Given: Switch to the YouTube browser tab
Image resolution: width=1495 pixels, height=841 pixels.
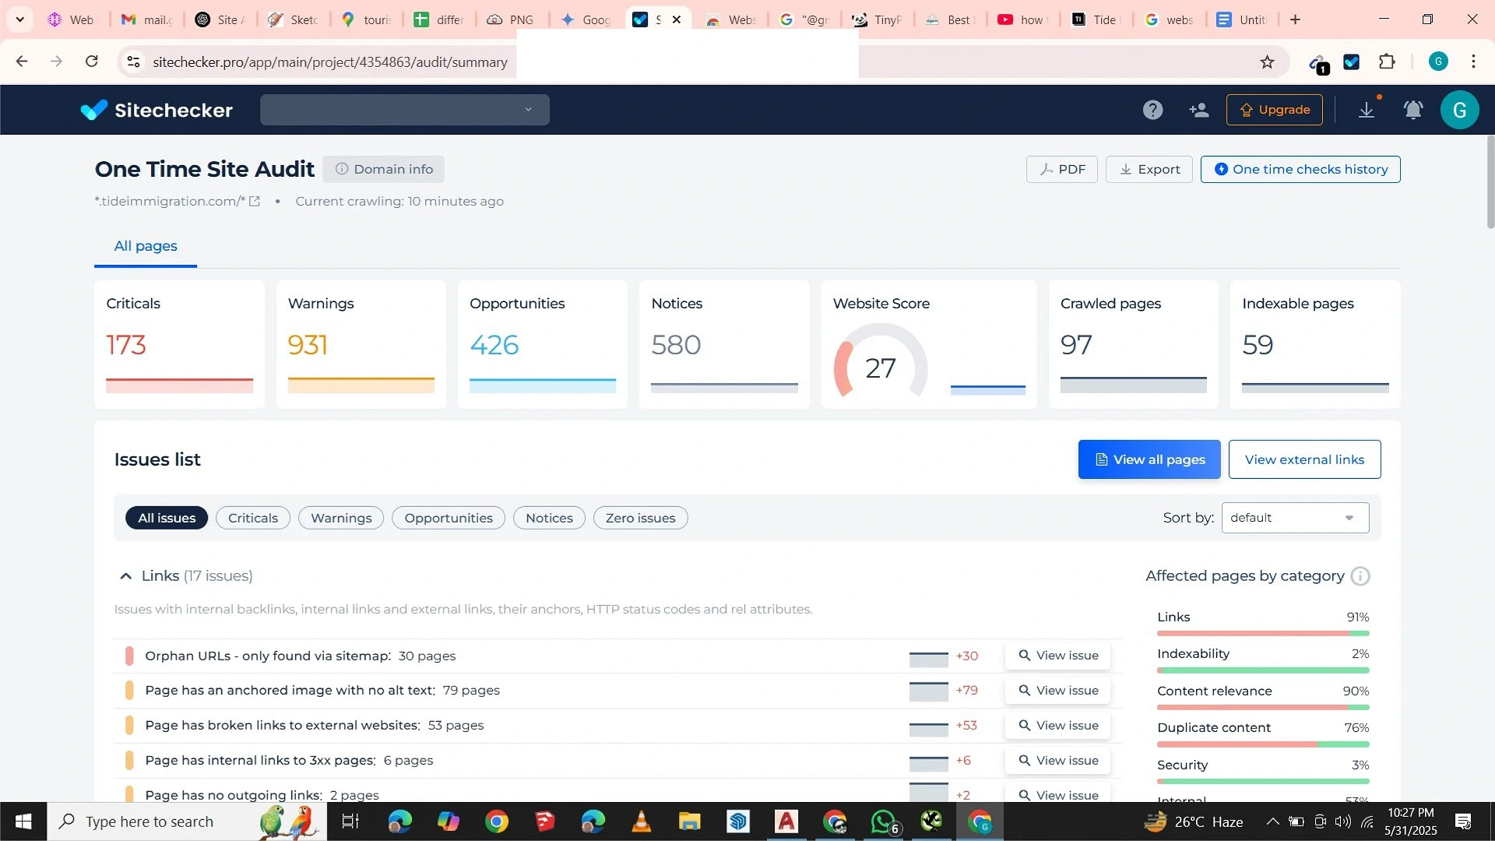Looking at the screenshot, I should (x=1022, y=19).
